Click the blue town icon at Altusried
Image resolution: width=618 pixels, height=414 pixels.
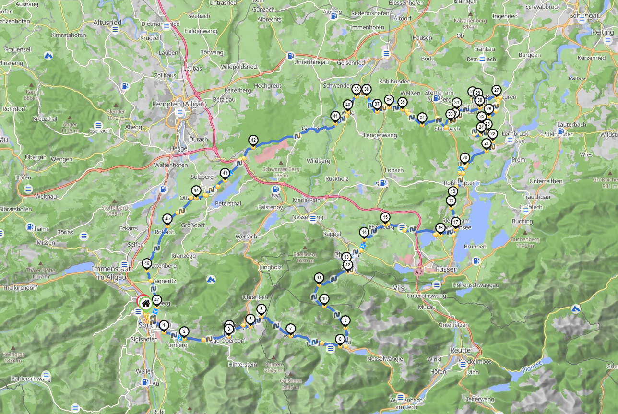[115, 30]
